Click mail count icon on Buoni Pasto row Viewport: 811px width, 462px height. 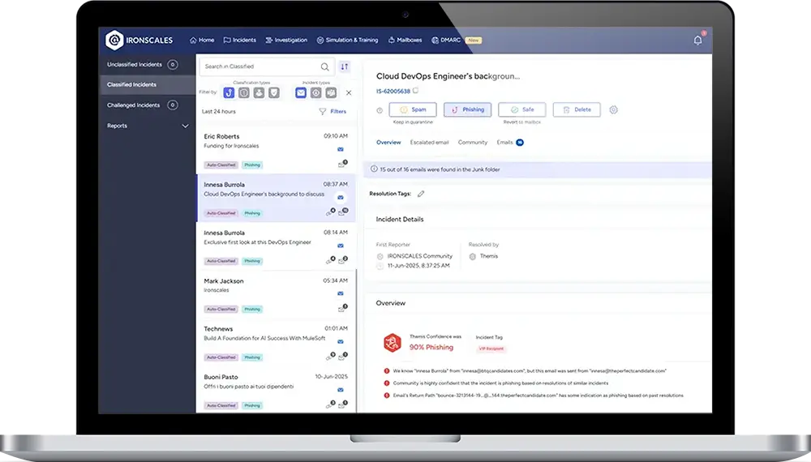[342, 404]
